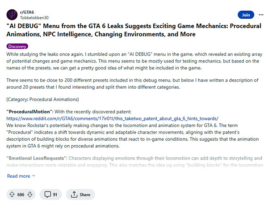Upvote the AI DEBUG post

(x=12, y=194)
